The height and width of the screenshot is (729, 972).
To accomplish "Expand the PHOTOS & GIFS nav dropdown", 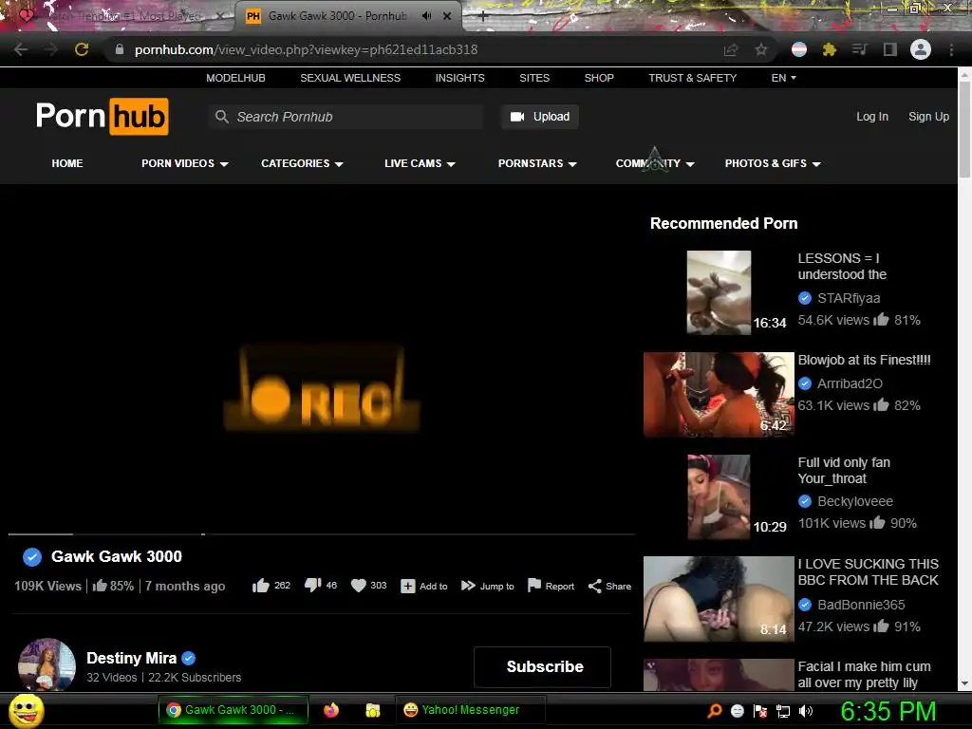I will tap(773, 163).
